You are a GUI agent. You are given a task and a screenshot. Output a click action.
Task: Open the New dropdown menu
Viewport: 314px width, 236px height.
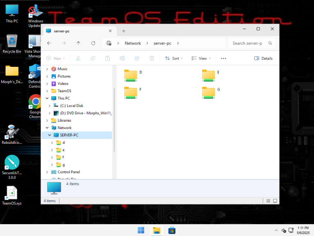55,59
